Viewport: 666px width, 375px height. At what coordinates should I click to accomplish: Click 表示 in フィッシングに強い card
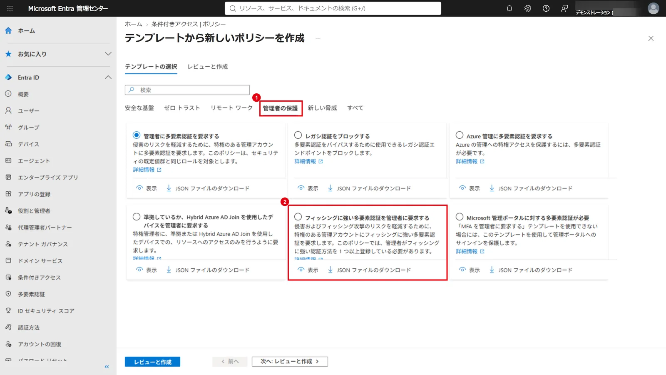click(308, 270)
